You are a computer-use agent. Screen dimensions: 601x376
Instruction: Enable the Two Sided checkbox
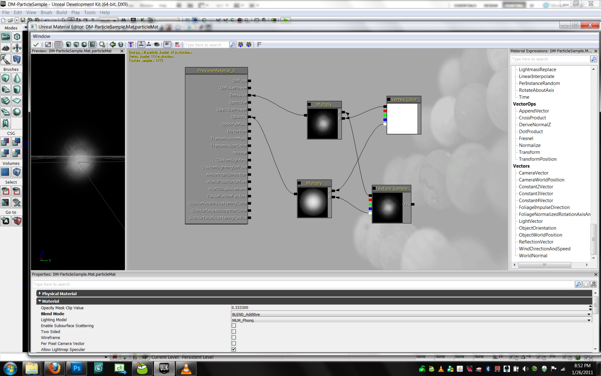click(234, 332)
